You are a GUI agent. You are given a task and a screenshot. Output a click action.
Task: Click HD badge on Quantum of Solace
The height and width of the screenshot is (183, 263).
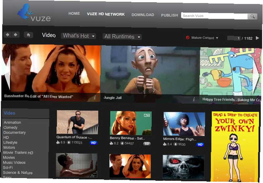93,143
